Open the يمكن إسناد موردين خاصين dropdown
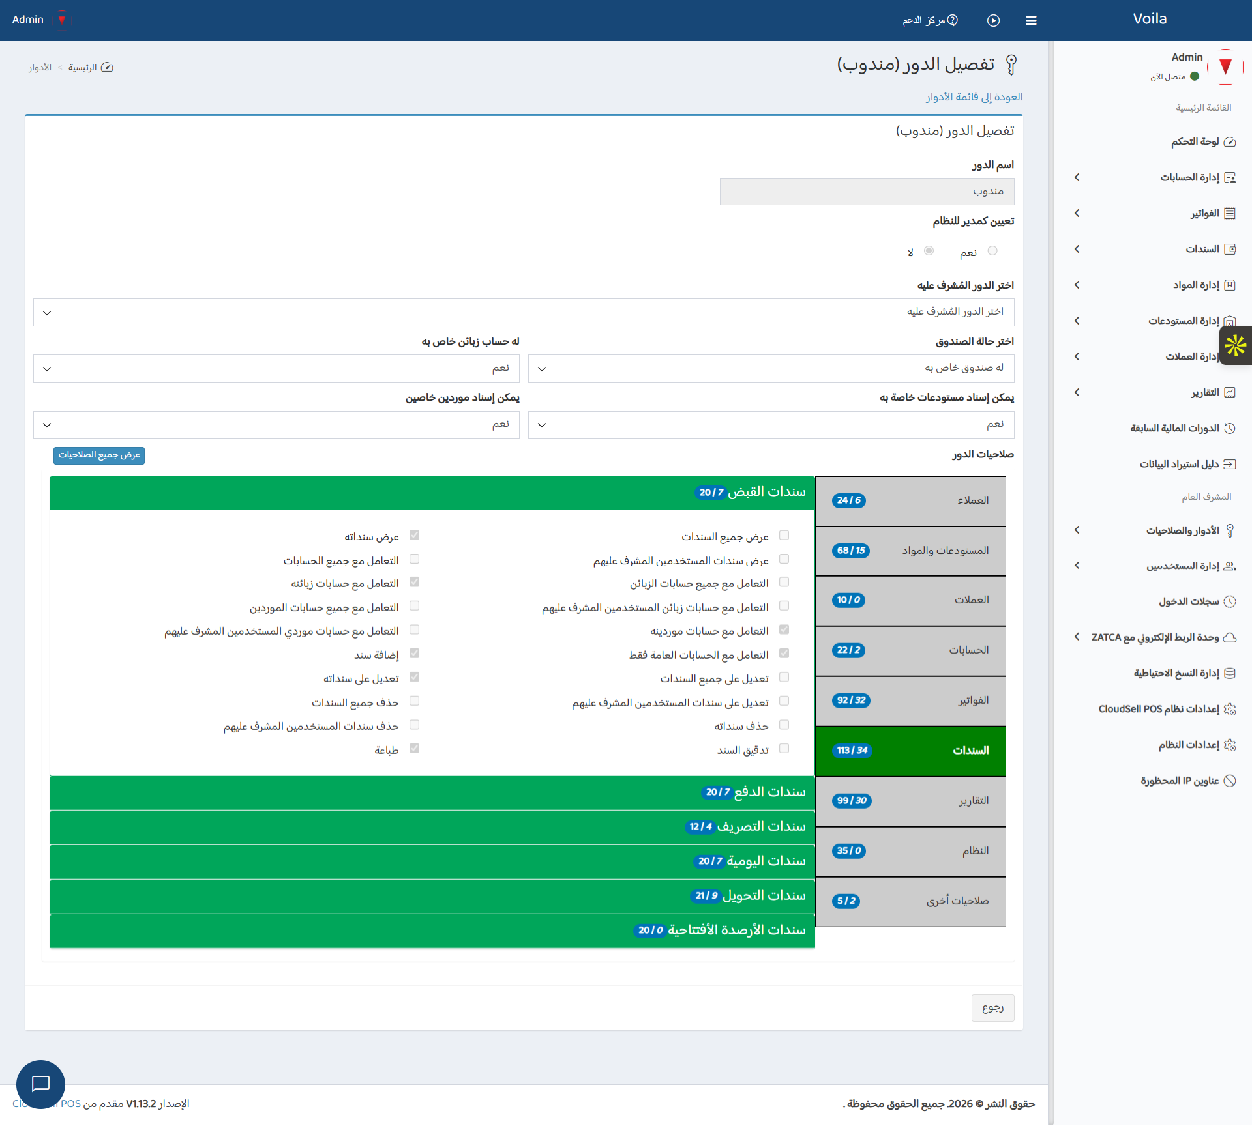 coord(276,425)
